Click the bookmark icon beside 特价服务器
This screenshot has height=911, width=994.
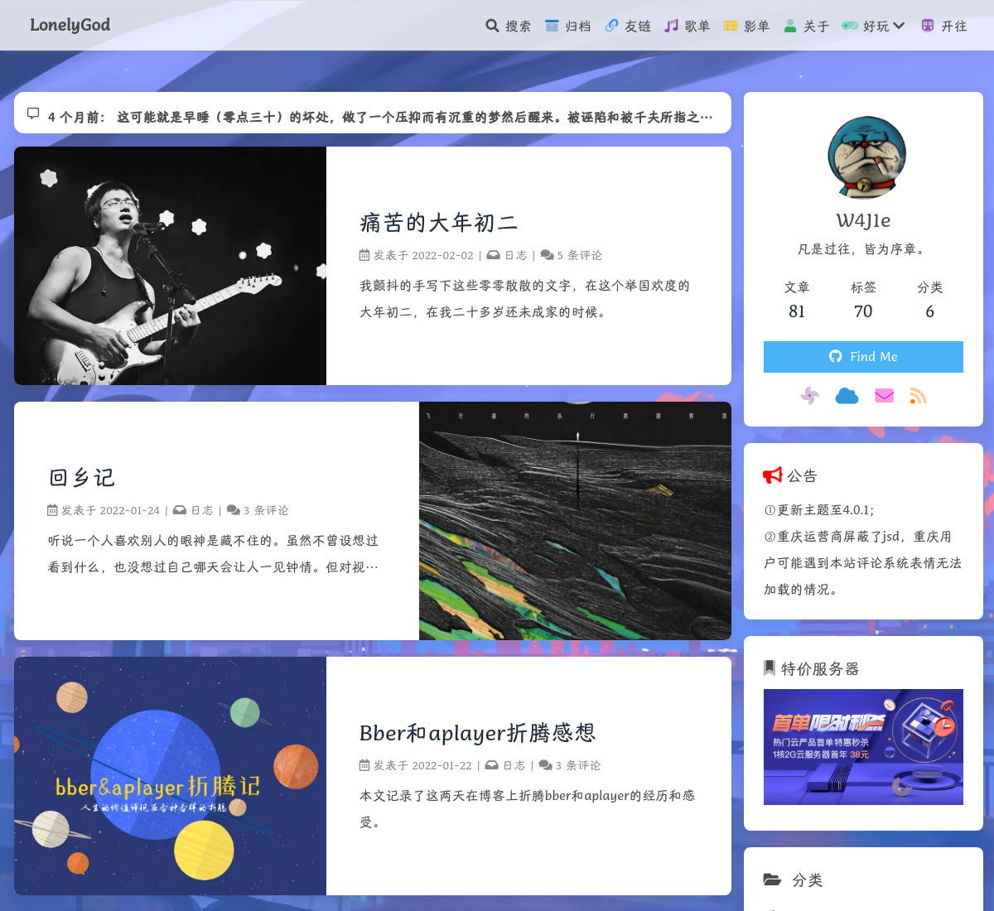click(x=770, y=668)
